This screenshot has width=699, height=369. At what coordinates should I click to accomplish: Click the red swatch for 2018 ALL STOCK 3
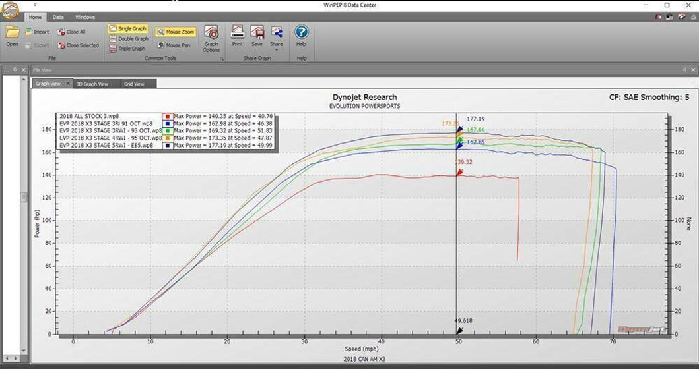pyautogui.click(x=168, y=116)
